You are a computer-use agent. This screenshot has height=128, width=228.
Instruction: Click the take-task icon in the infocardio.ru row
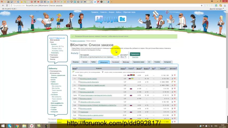(x=172, y=102)
